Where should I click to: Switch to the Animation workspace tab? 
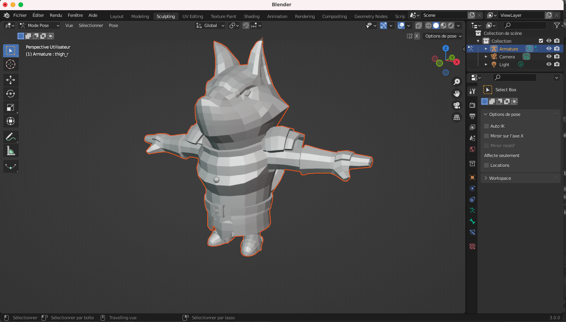point(277,16)
